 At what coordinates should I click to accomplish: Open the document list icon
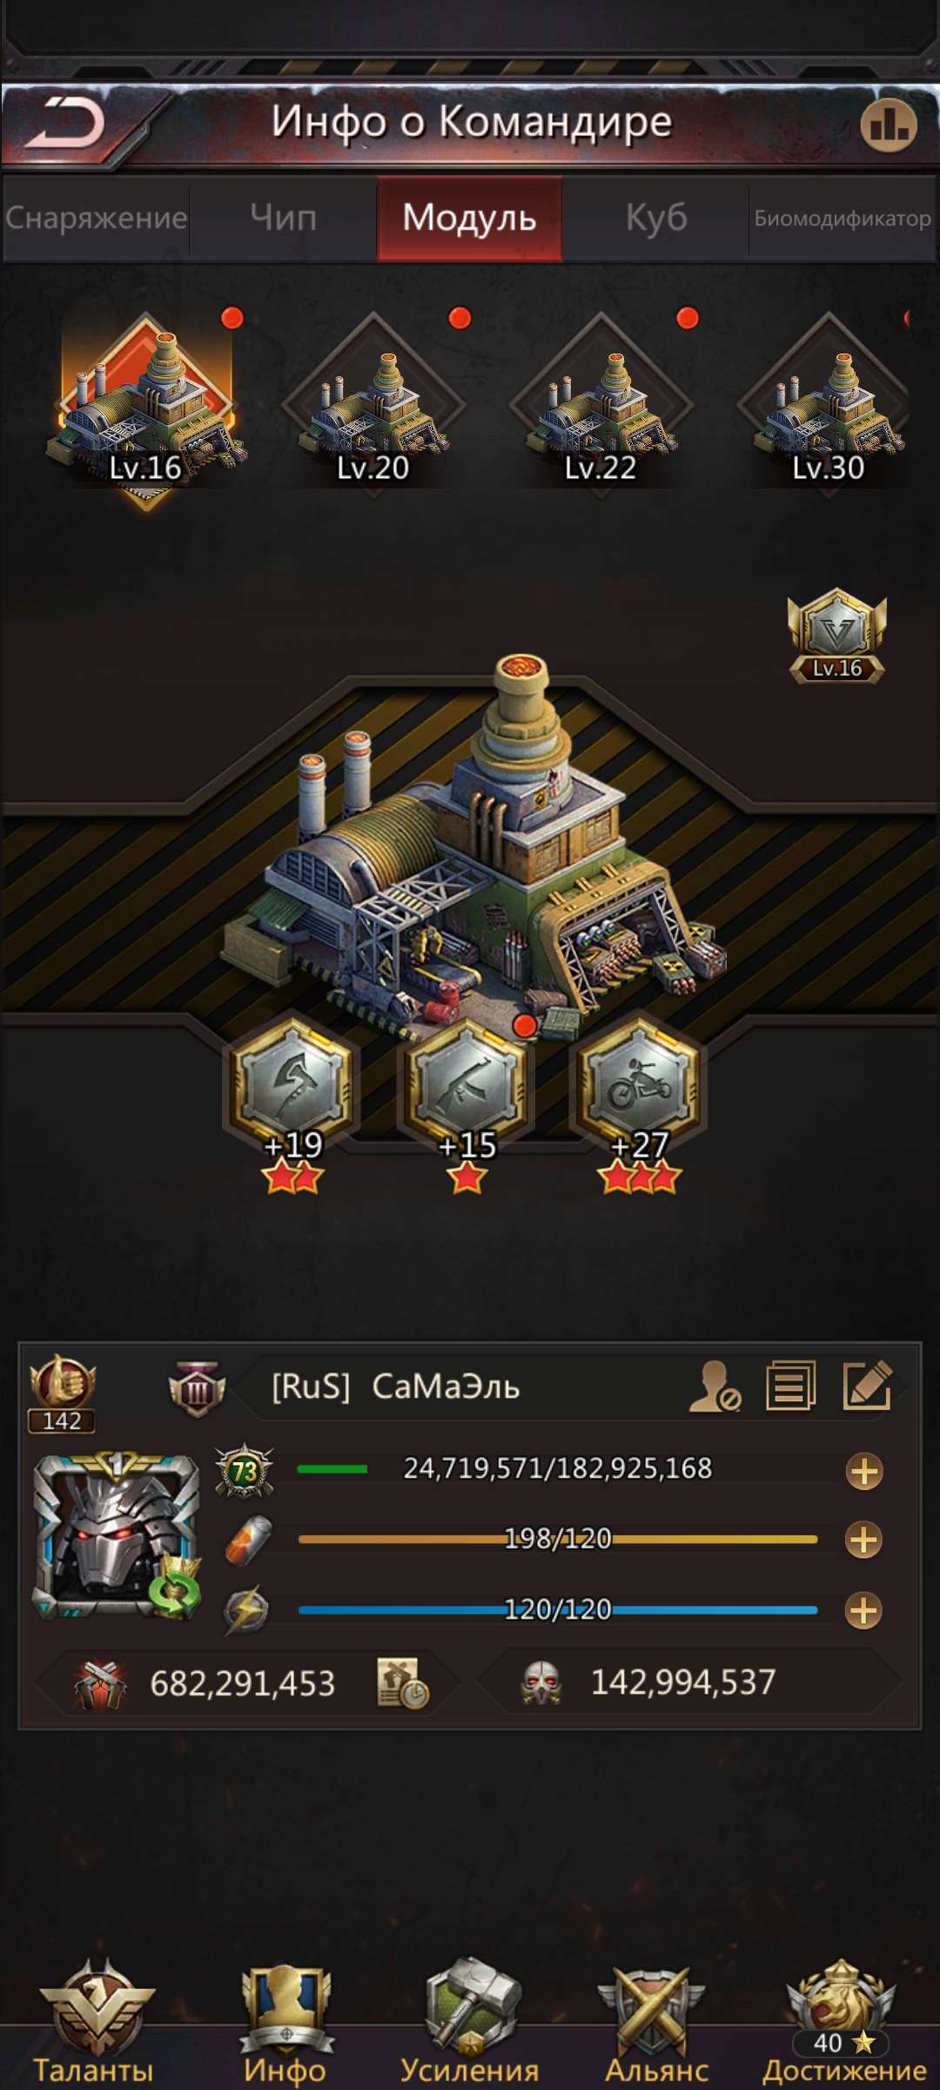tap(790, 1385)
